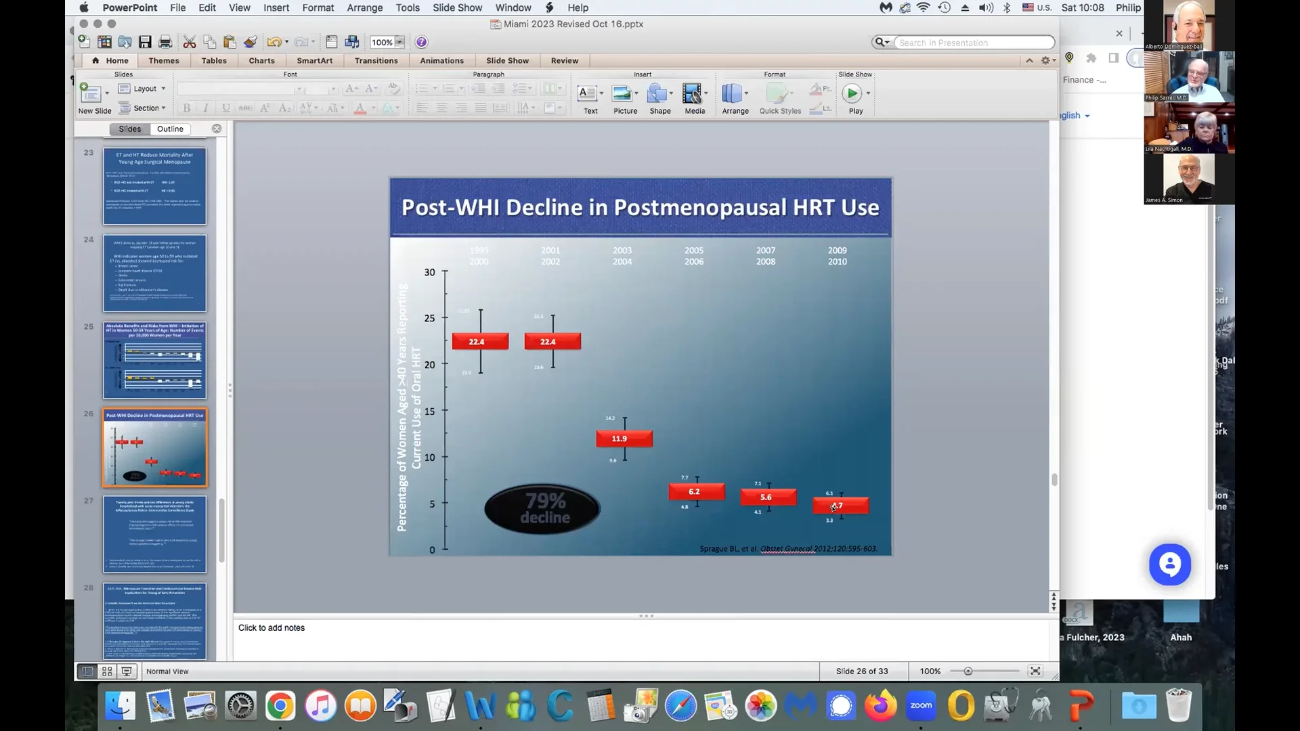Viewport: 1300px width, 731px height.
Task: Select the Charts ribbon tab
Action: [x=261, y=61]
